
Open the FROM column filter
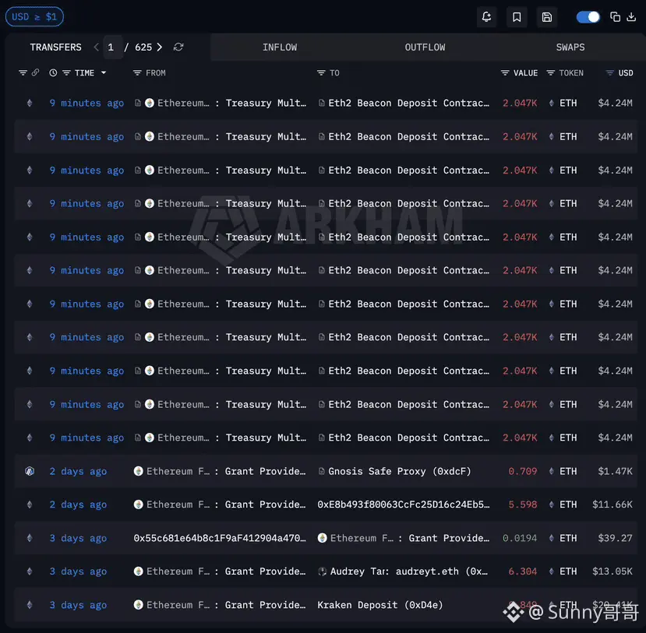(137, 73)
